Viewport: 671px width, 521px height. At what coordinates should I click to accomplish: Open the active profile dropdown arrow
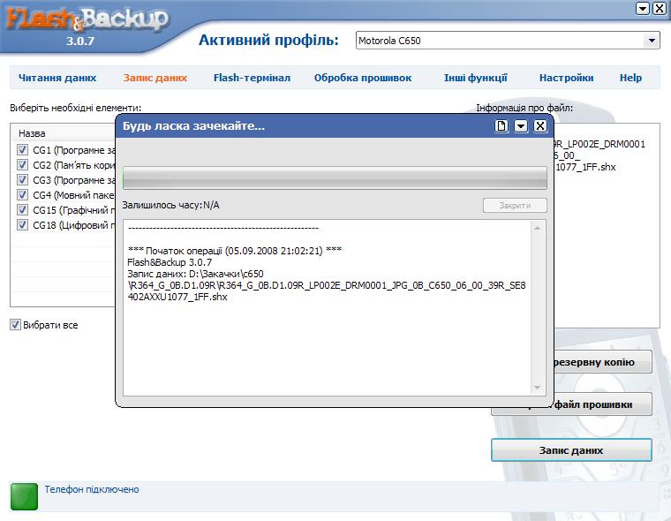coord(652,41)
